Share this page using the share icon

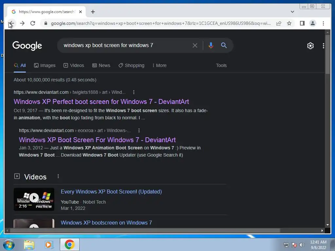point(279,23)
